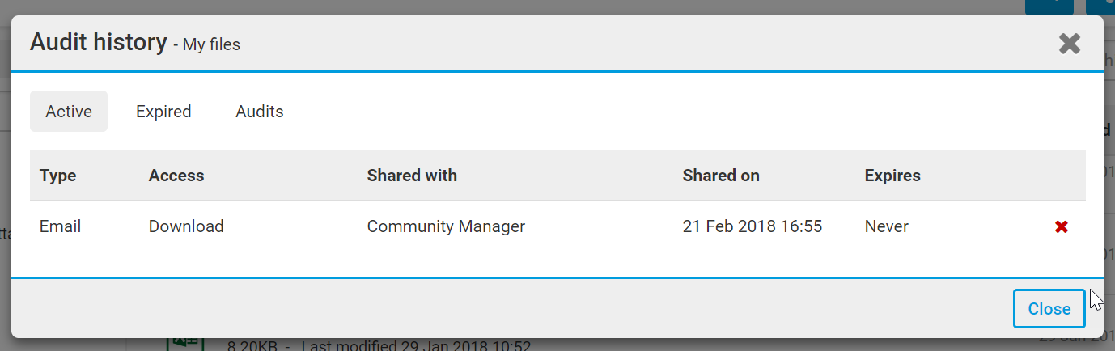Click the Download access cell

click(186, 227)
